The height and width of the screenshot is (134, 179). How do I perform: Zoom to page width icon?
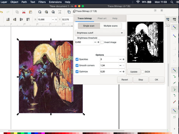(60, 12)
